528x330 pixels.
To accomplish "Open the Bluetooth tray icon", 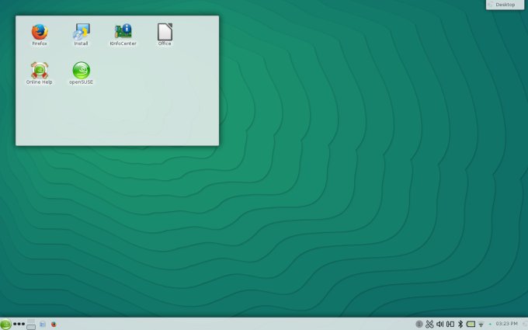I will pos(460,325).
